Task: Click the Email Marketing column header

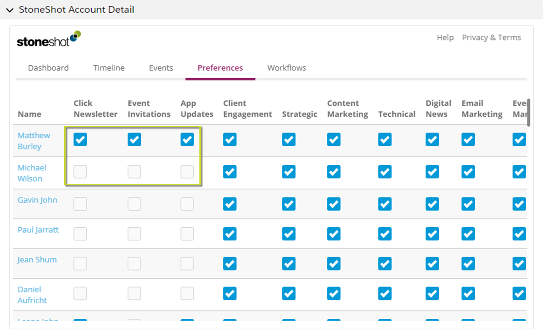Action: 482,109
